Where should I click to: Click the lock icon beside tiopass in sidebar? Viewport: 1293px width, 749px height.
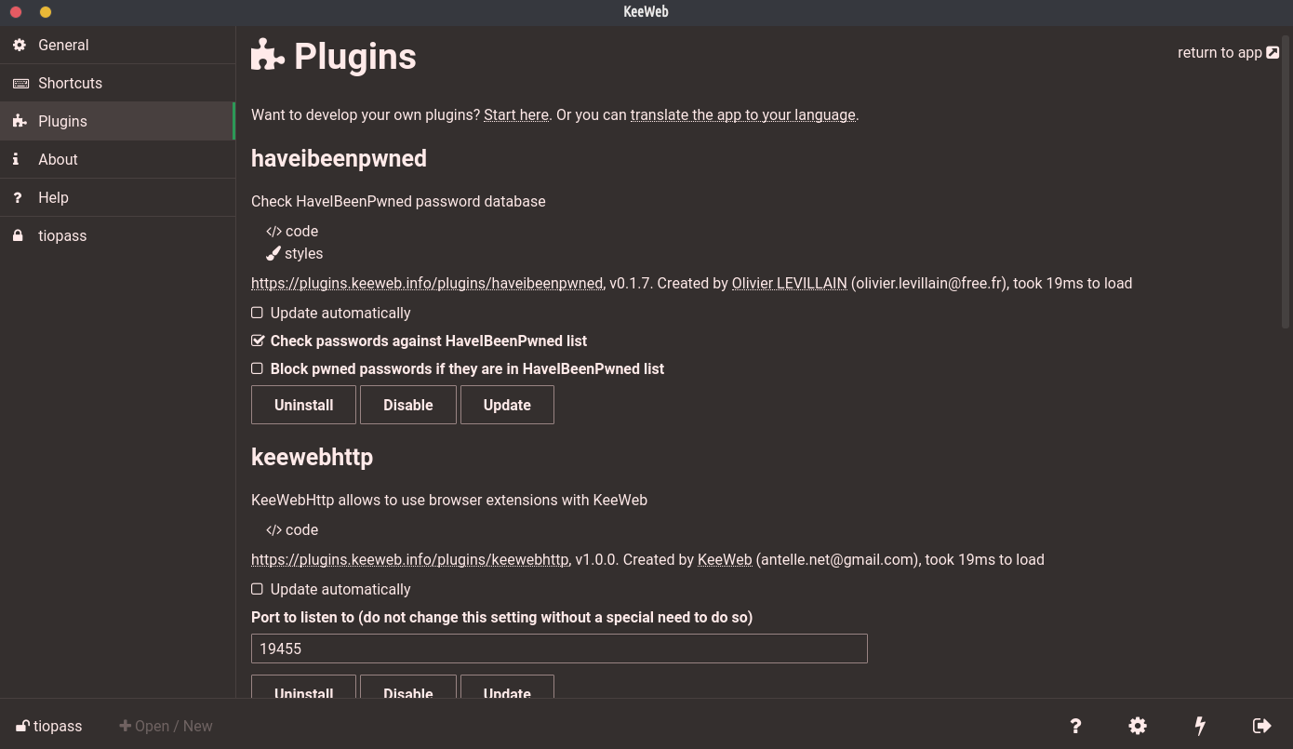point(18,235)
